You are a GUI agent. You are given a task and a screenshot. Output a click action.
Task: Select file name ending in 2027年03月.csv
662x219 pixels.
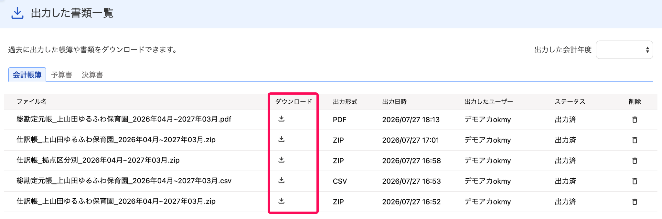(x=124, y=181)
